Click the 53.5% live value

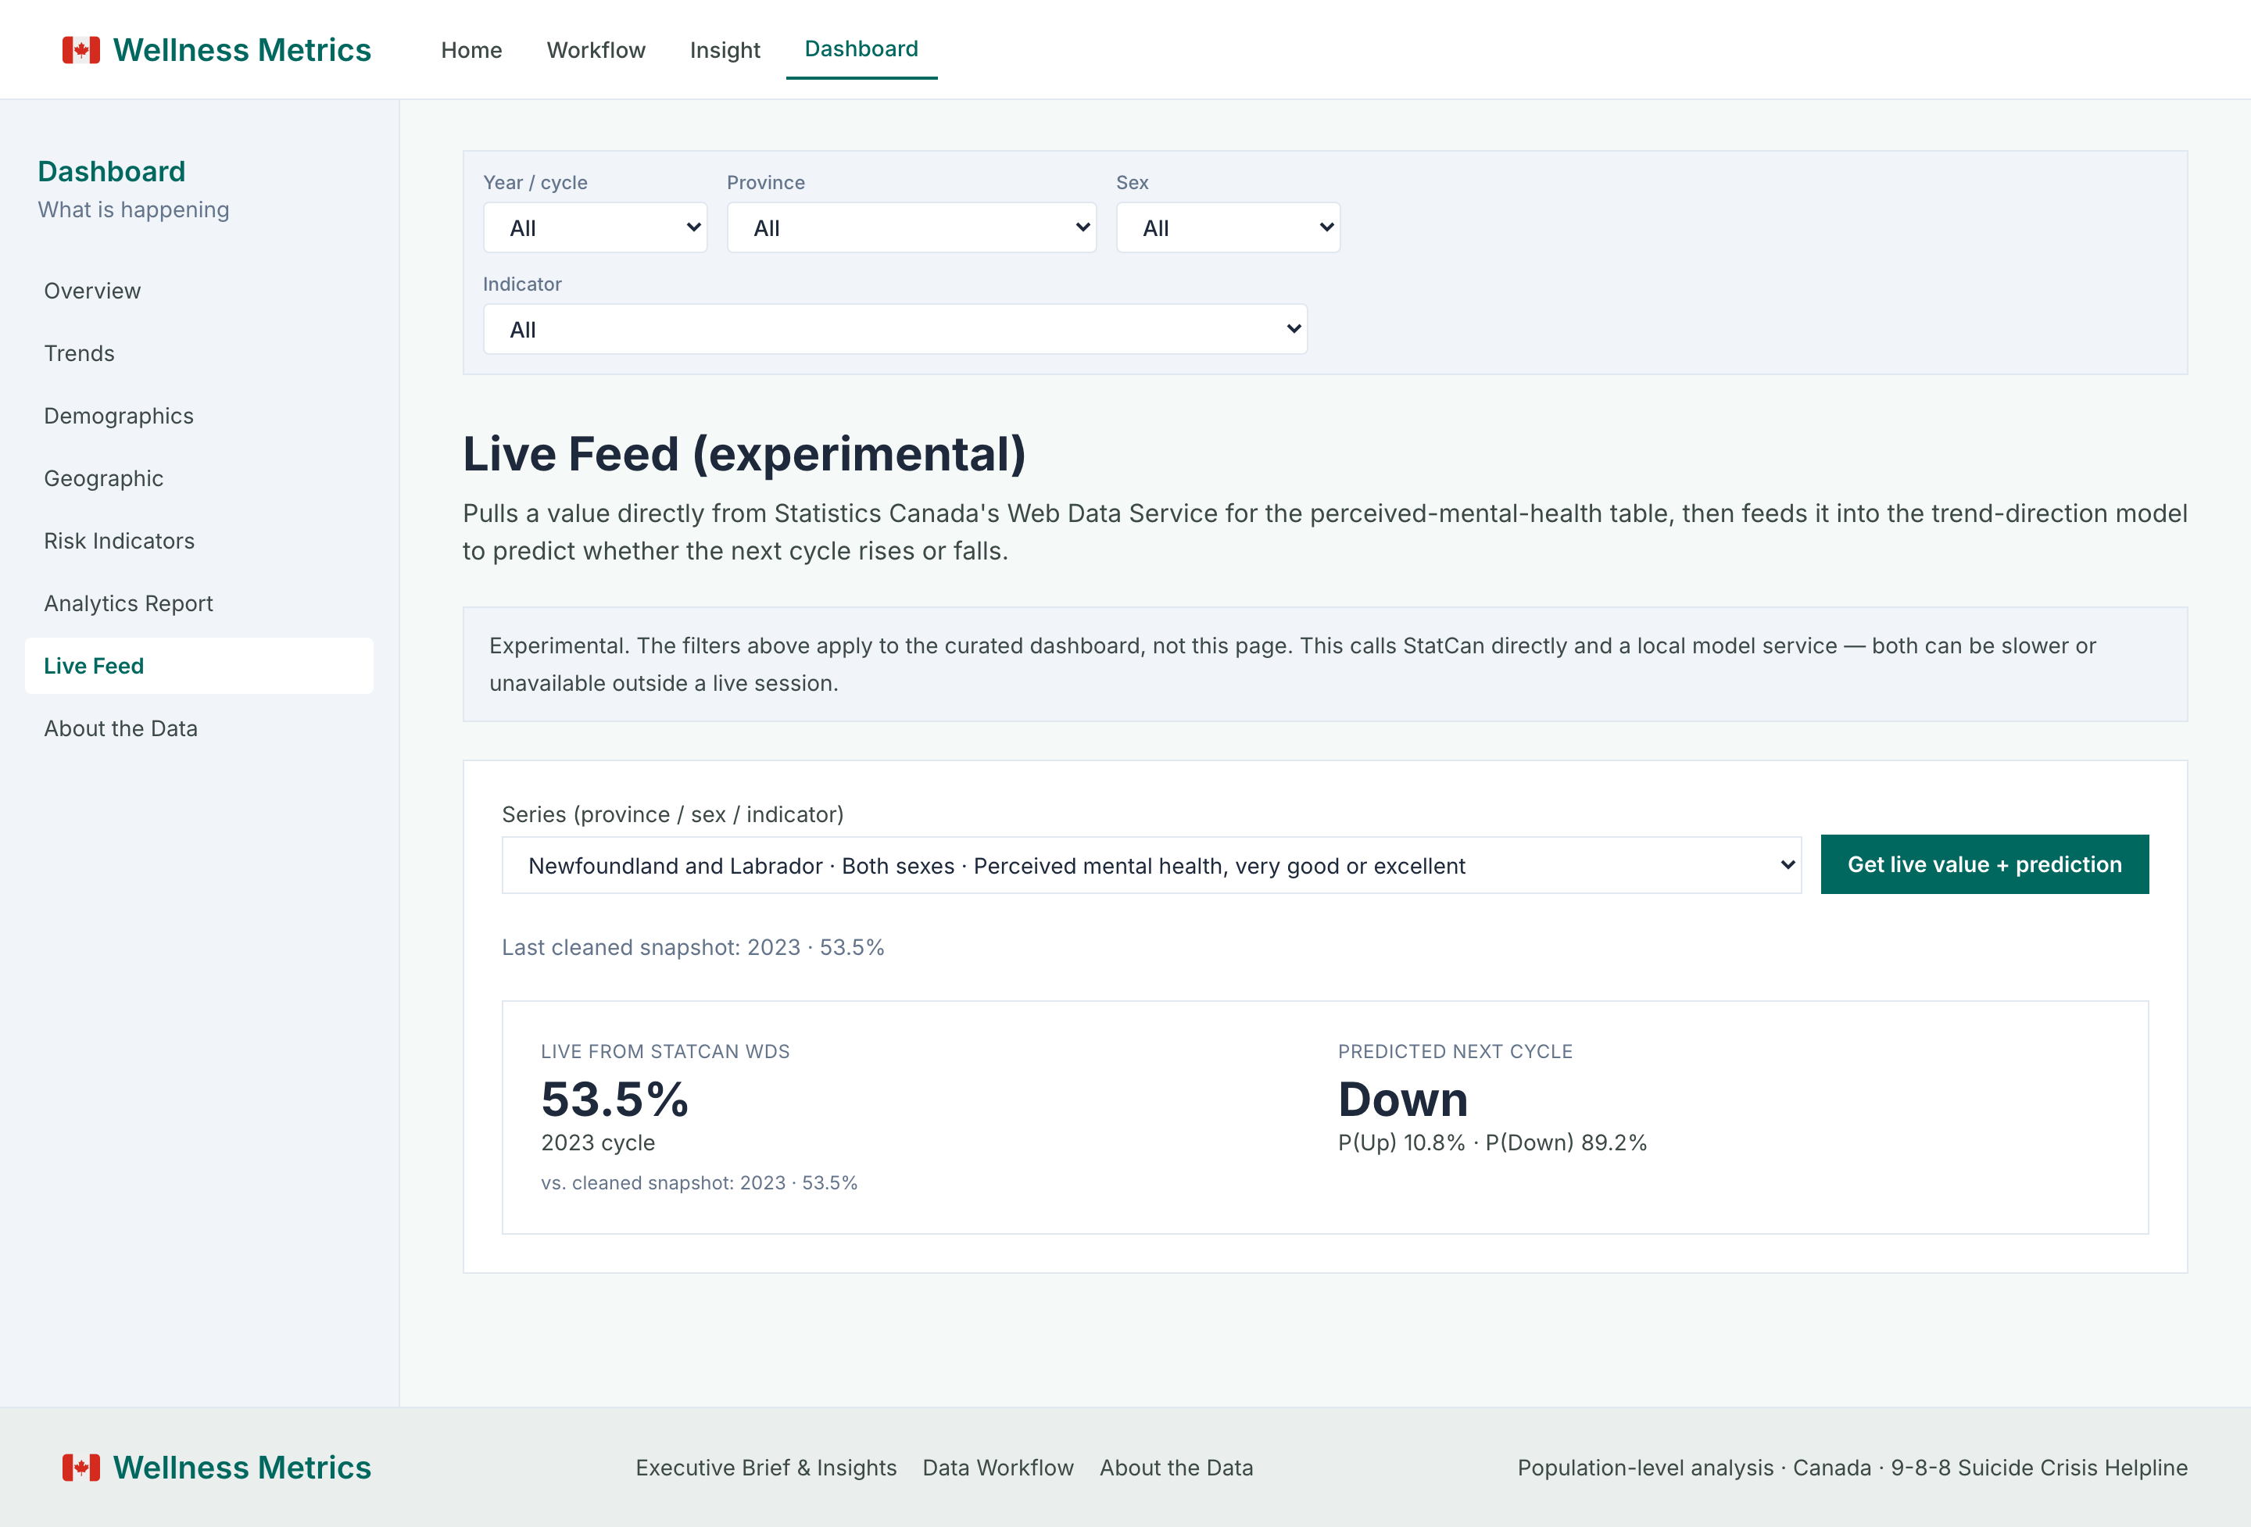coord(614,1099)
